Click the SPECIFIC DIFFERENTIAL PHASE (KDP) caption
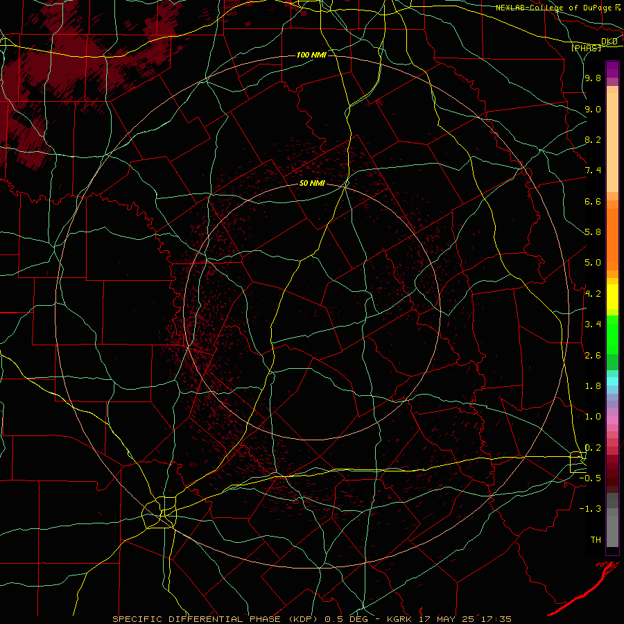Screen dimensions: 624x624 [218, 619]
